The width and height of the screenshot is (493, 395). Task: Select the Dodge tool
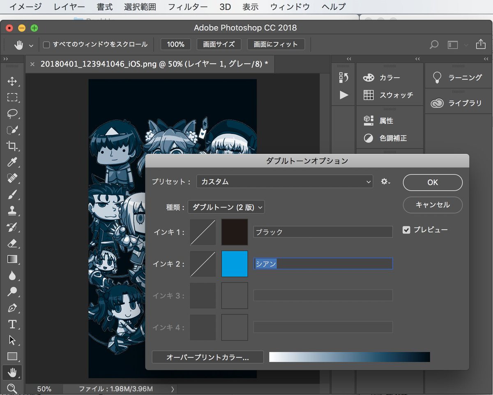[12, 292]
